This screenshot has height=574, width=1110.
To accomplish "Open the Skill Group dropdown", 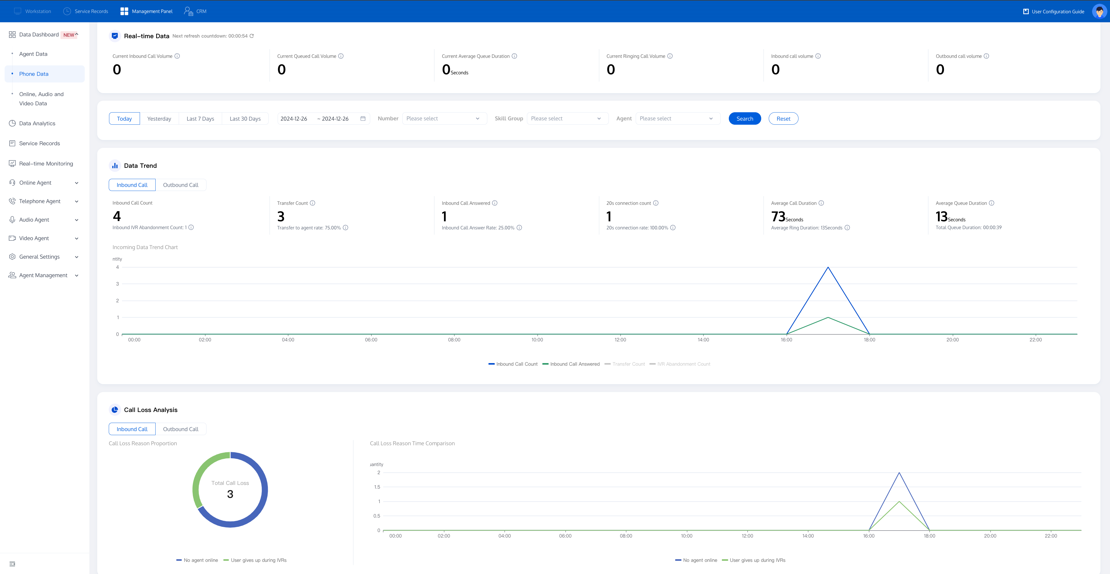I will 567,119.
